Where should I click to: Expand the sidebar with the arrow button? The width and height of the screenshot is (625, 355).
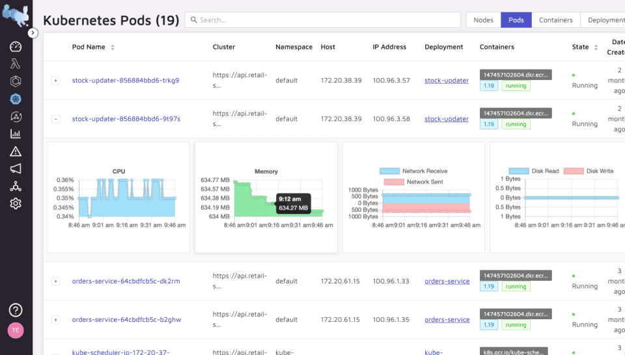click(33, 33)
